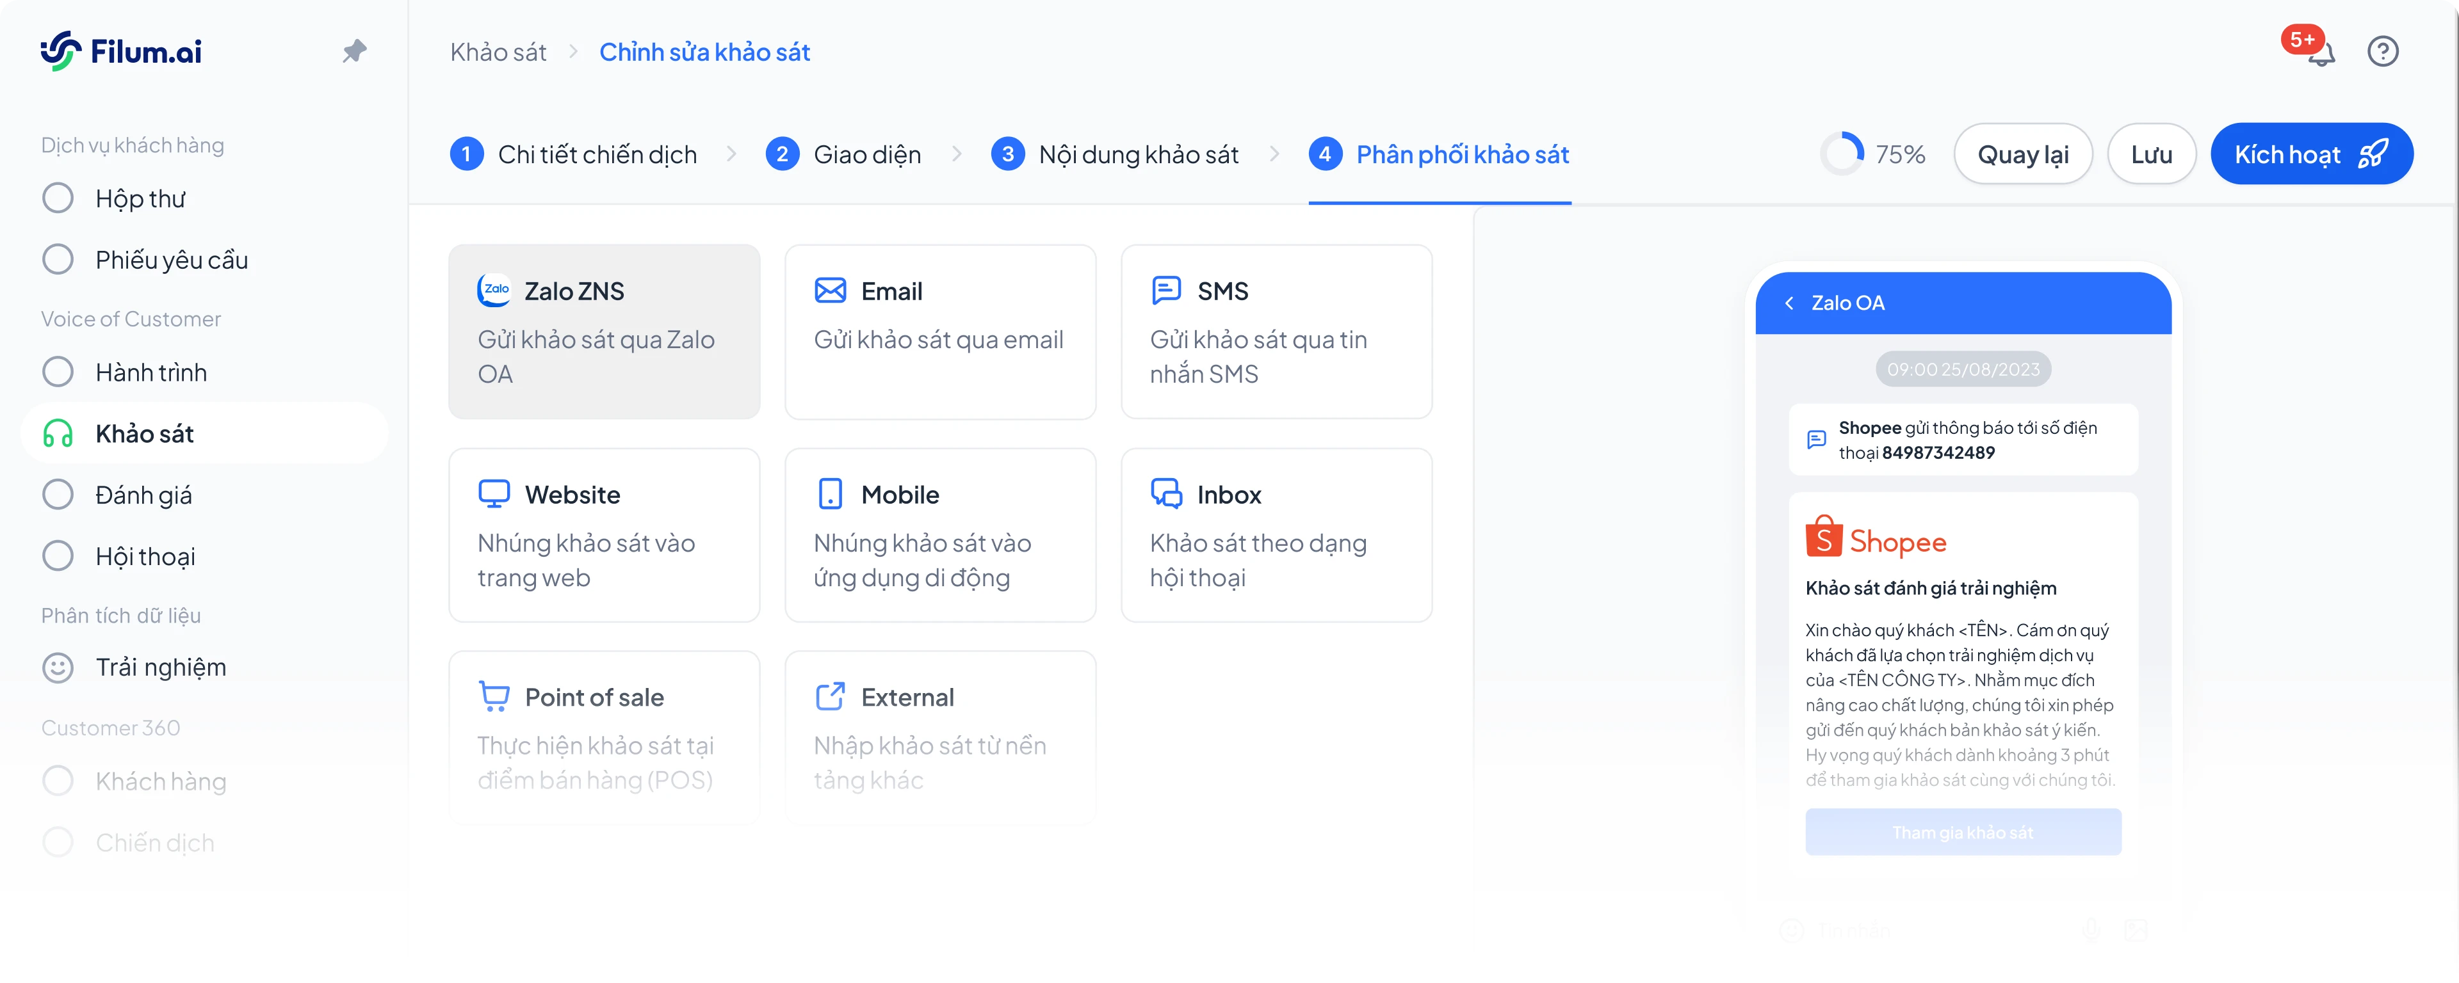
Task: Select the Đánh giá radio circle
Action: coord(58,494)
